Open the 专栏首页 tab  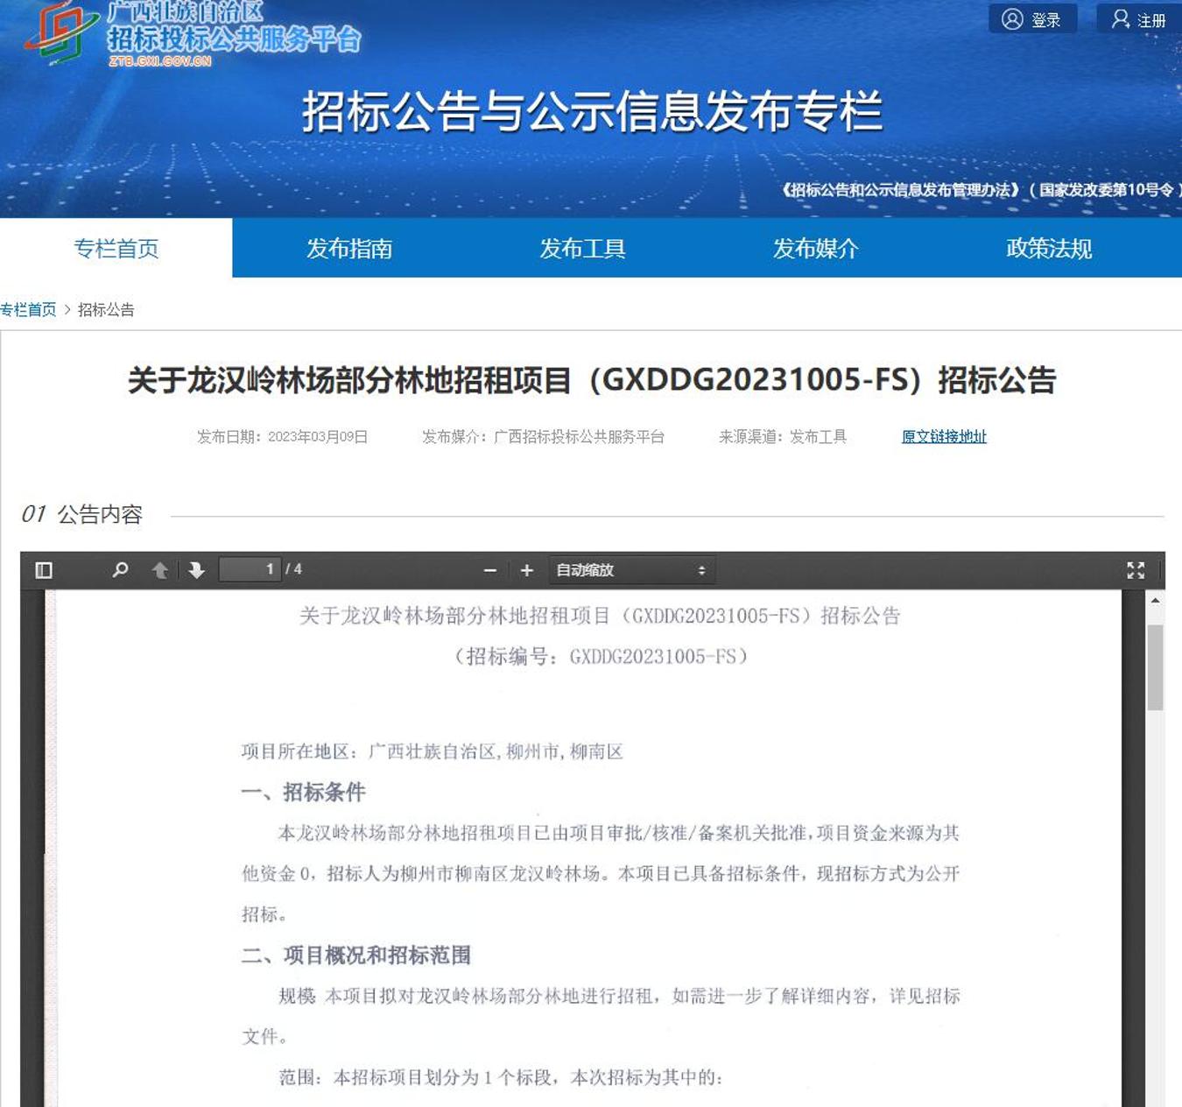tap(116, 249)
